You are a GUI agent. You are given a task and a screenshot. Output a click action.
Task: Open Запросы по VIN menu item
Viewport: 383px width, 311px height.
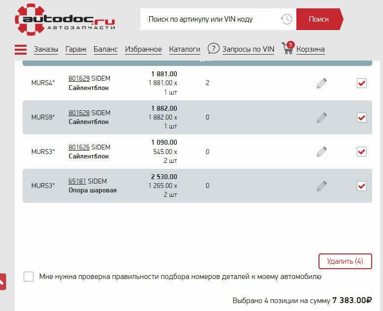click(x=248, y=49)
